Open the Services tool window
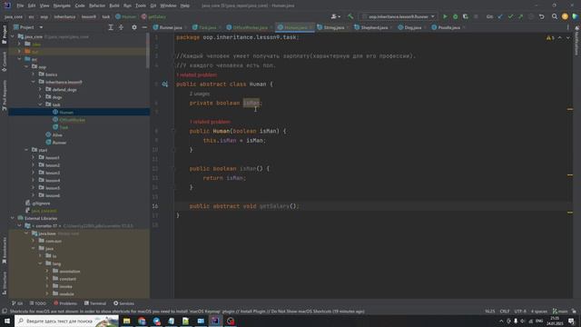581x327 pixels. [123, 303]
